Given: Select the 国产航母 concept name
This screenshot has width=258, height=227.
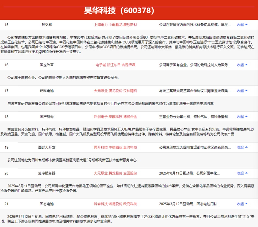Looking at the screenshot, I should pyautogui.click(x=47, y=117).
